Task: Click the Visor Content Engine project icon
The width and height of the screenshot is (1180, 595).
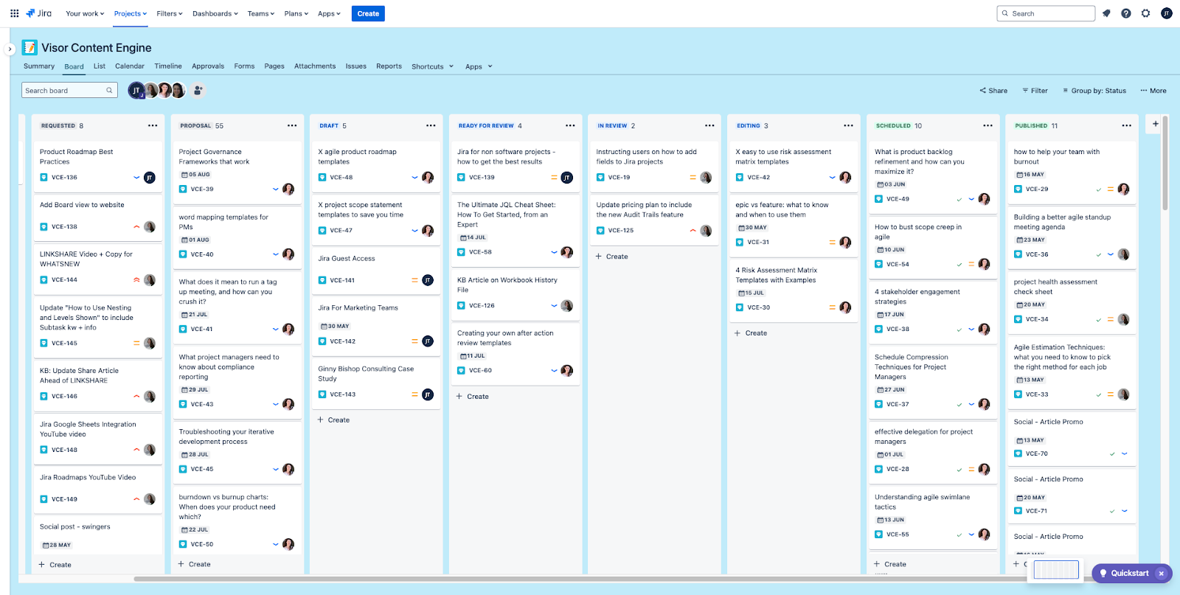Action: pyautogui.click(x=29, y=47)
